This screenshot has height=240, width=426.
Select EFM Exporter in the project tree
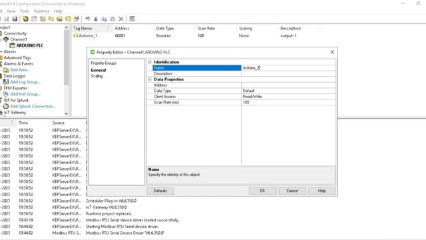click(x=15, y=88)
